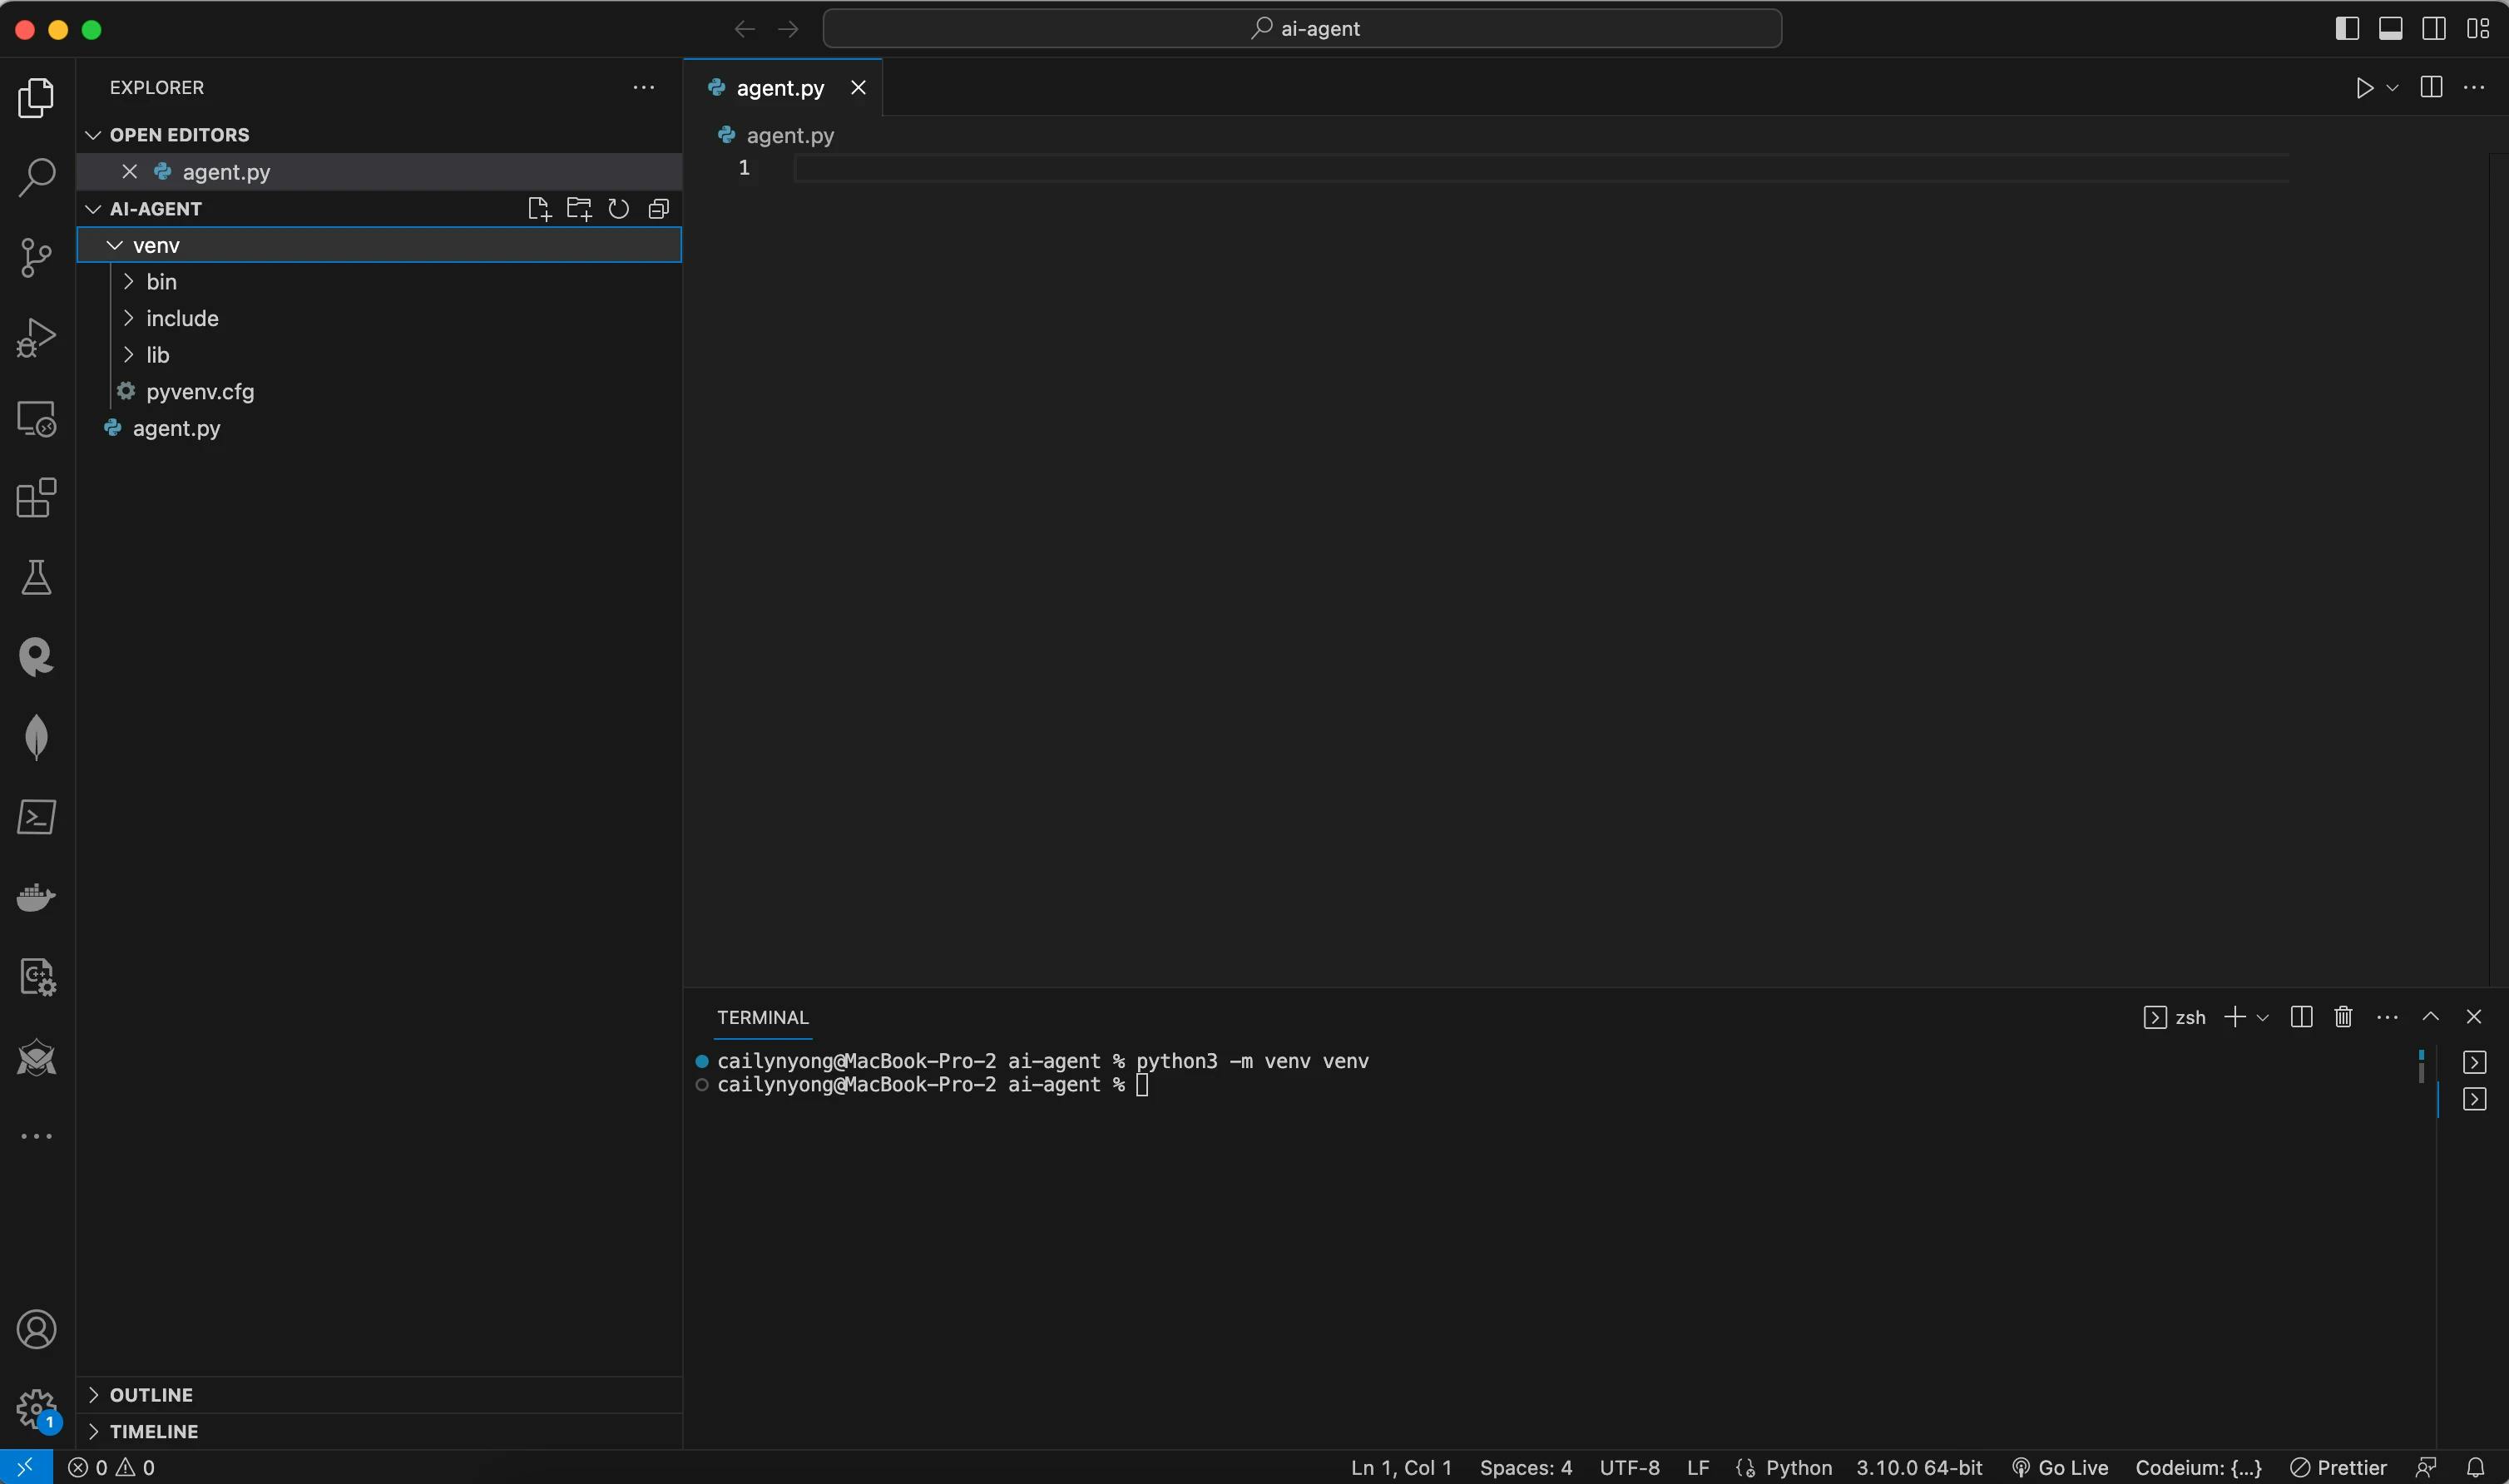The width and height of the screenshot is (2509, 1484).
Task: Kill terminal with trash icon
Action: point(2343,1017)
